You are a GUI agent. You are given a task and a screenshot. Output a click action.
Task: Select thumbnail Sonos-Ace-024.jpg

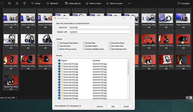click(28, 60)
